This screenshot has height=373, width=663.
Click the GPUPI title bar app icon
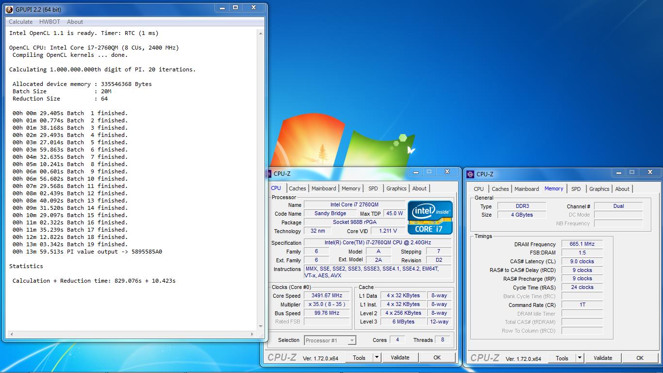coord(9,9)
